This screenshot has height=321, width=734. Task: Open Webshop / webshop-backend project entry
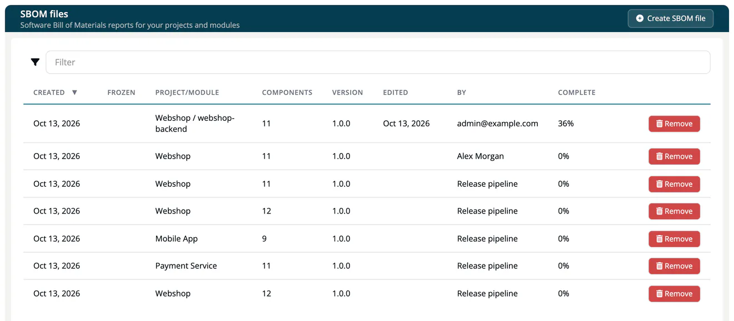[x=195, y=124]
